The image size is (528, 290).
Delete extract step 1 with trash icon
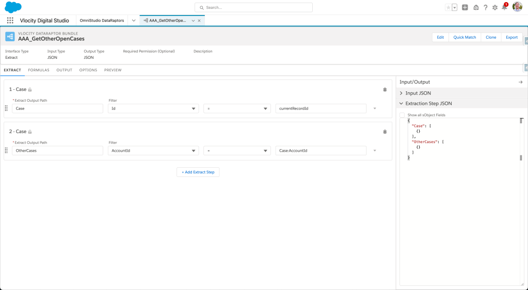tap(385, 89)
